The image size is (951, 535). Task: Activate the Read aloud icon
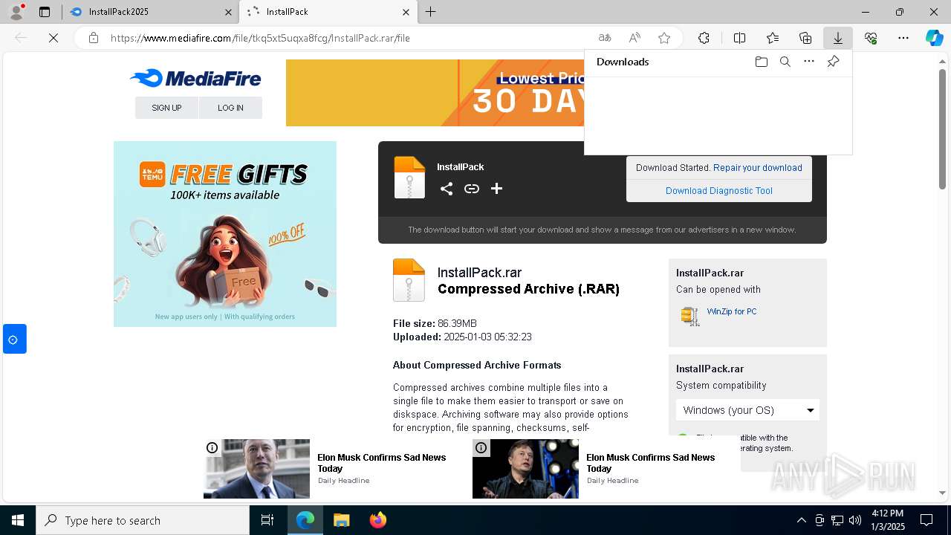[x=634, y=38]
